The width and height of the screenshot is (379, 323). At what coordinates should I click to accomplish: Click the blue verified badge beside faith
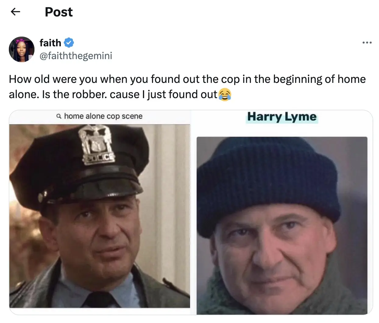pyautogui.click(x=69, y=43)
